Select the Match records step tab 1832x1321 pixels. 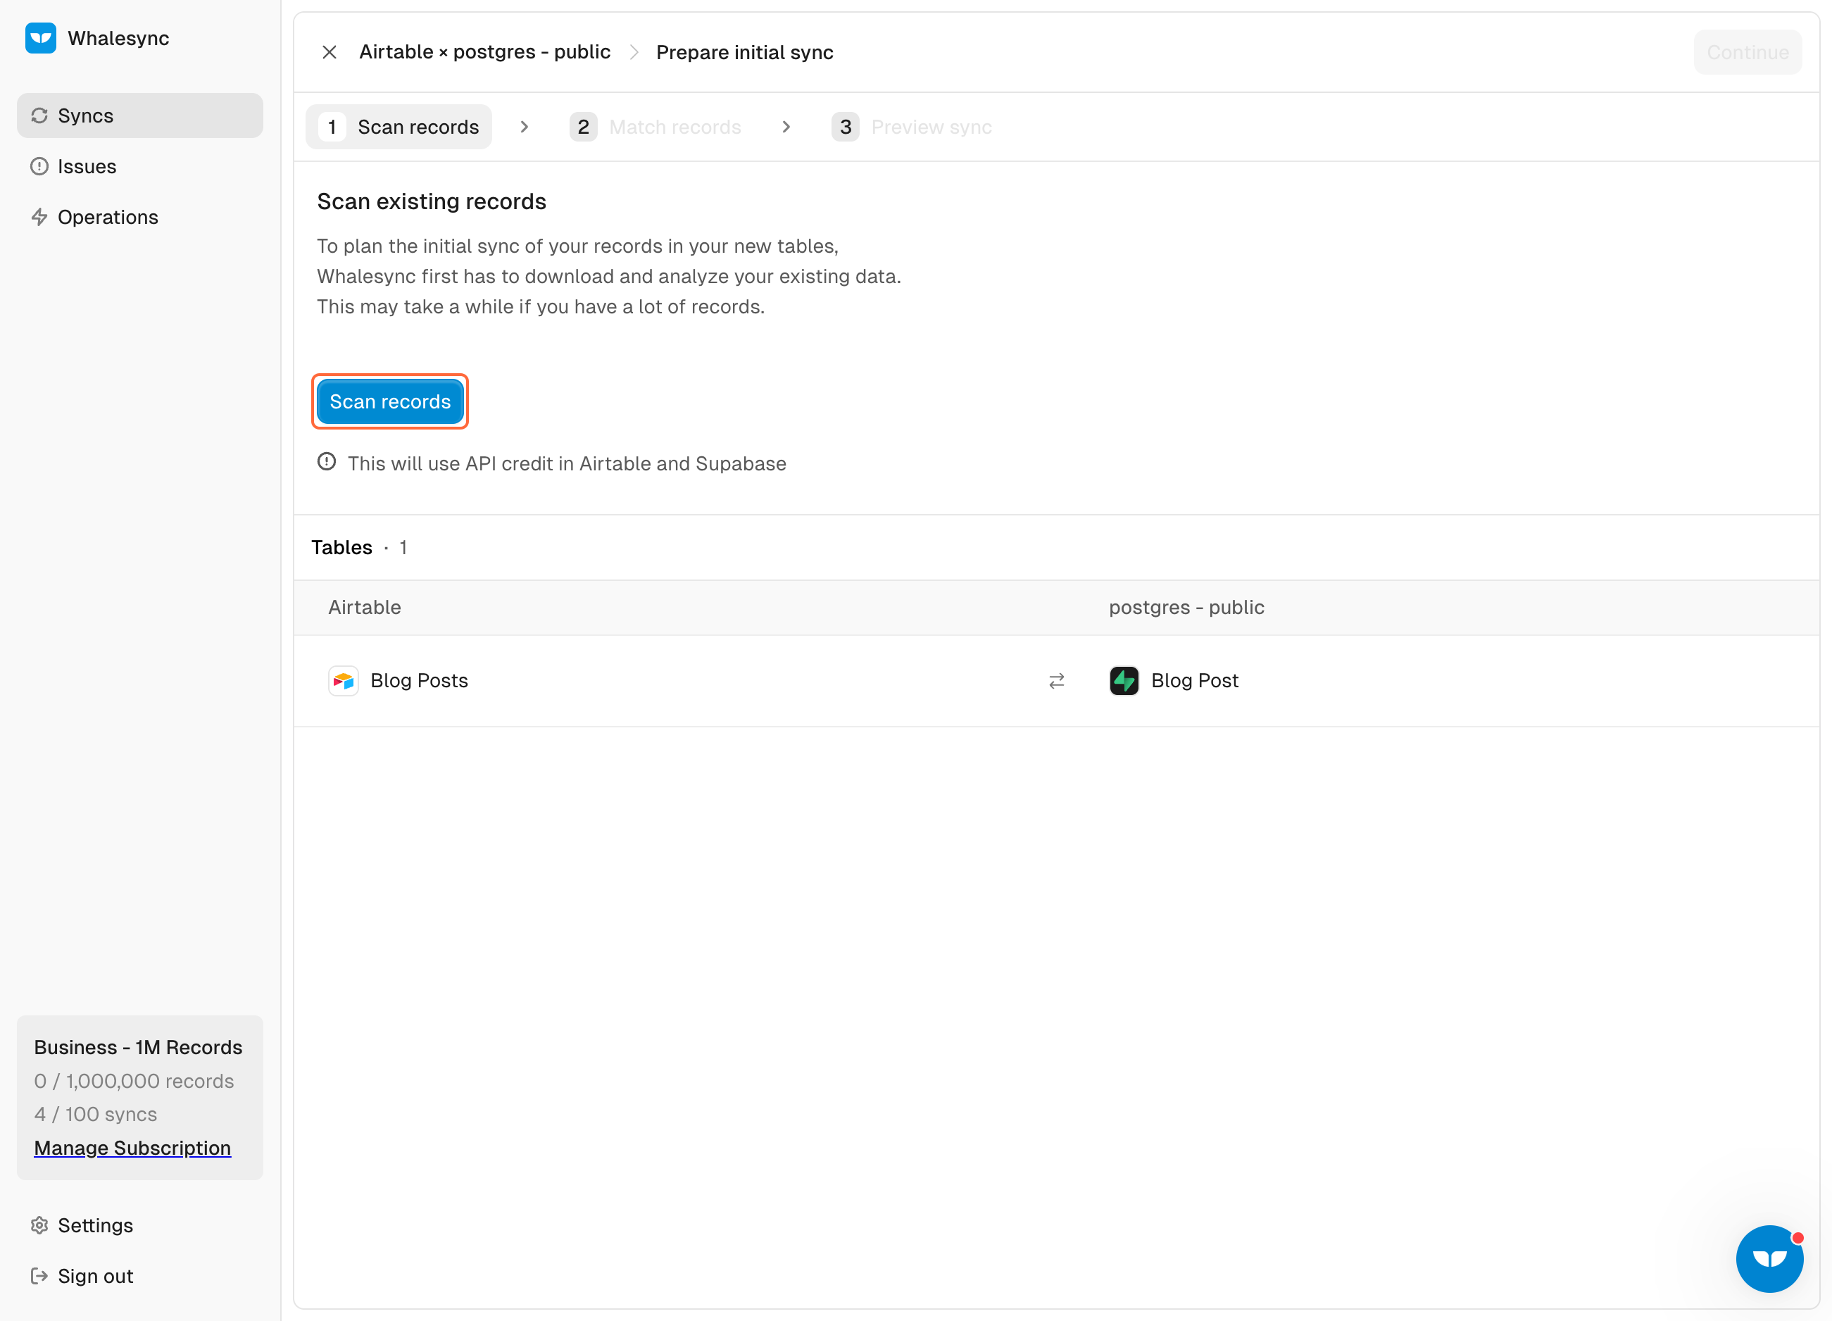coord(656,127)
